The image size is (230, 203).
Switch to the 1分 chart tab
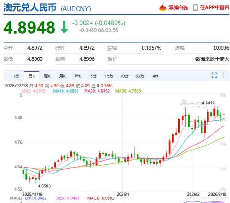(16, 76)
